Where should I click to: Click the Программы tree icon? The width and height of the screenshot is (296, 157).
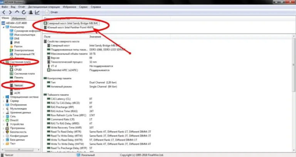(x=7, y=128)
